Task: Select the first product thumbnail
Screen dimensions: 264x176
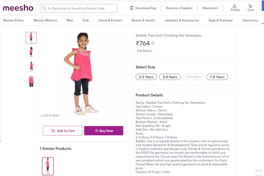Action: tap(31, 38)
